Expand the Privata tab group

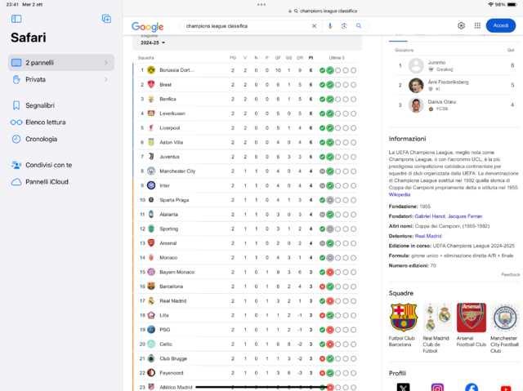[61, 80]
